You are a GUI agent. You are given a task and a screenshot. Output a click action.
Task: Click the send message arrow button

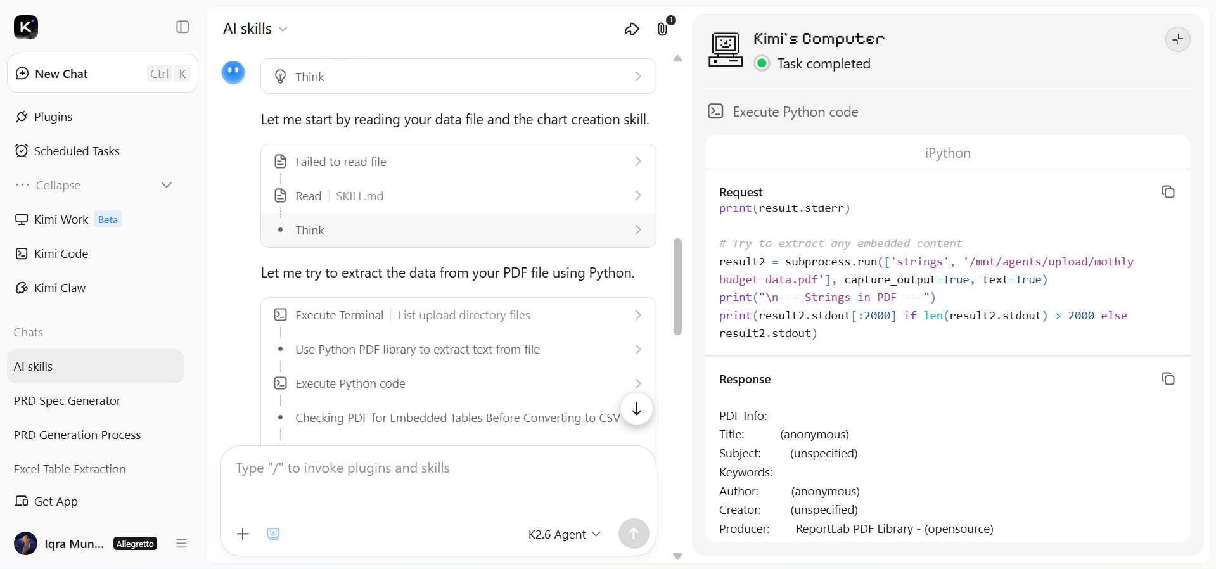coord(634,534)
